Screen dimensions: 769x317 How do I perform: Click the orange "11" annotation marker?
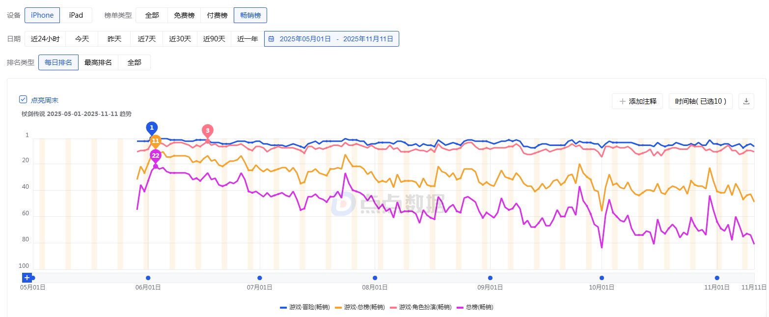[156, 141]
